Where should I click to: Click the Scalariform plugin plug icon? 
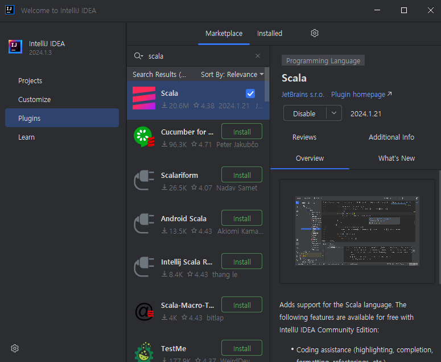click(x=144, y=180)
